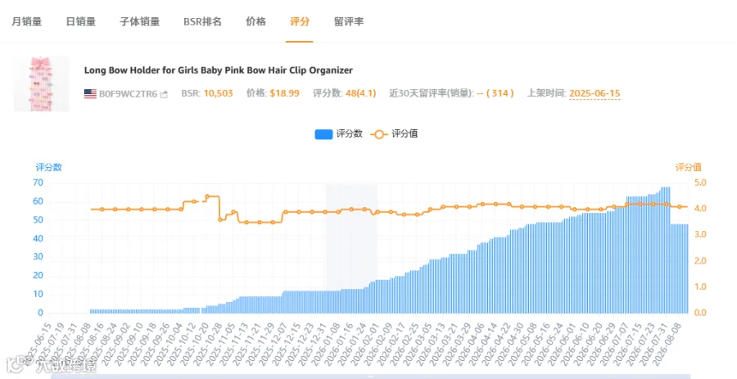Select the BSR排名 tab
The height and width of the screenshot is (379, 737).
202,21
